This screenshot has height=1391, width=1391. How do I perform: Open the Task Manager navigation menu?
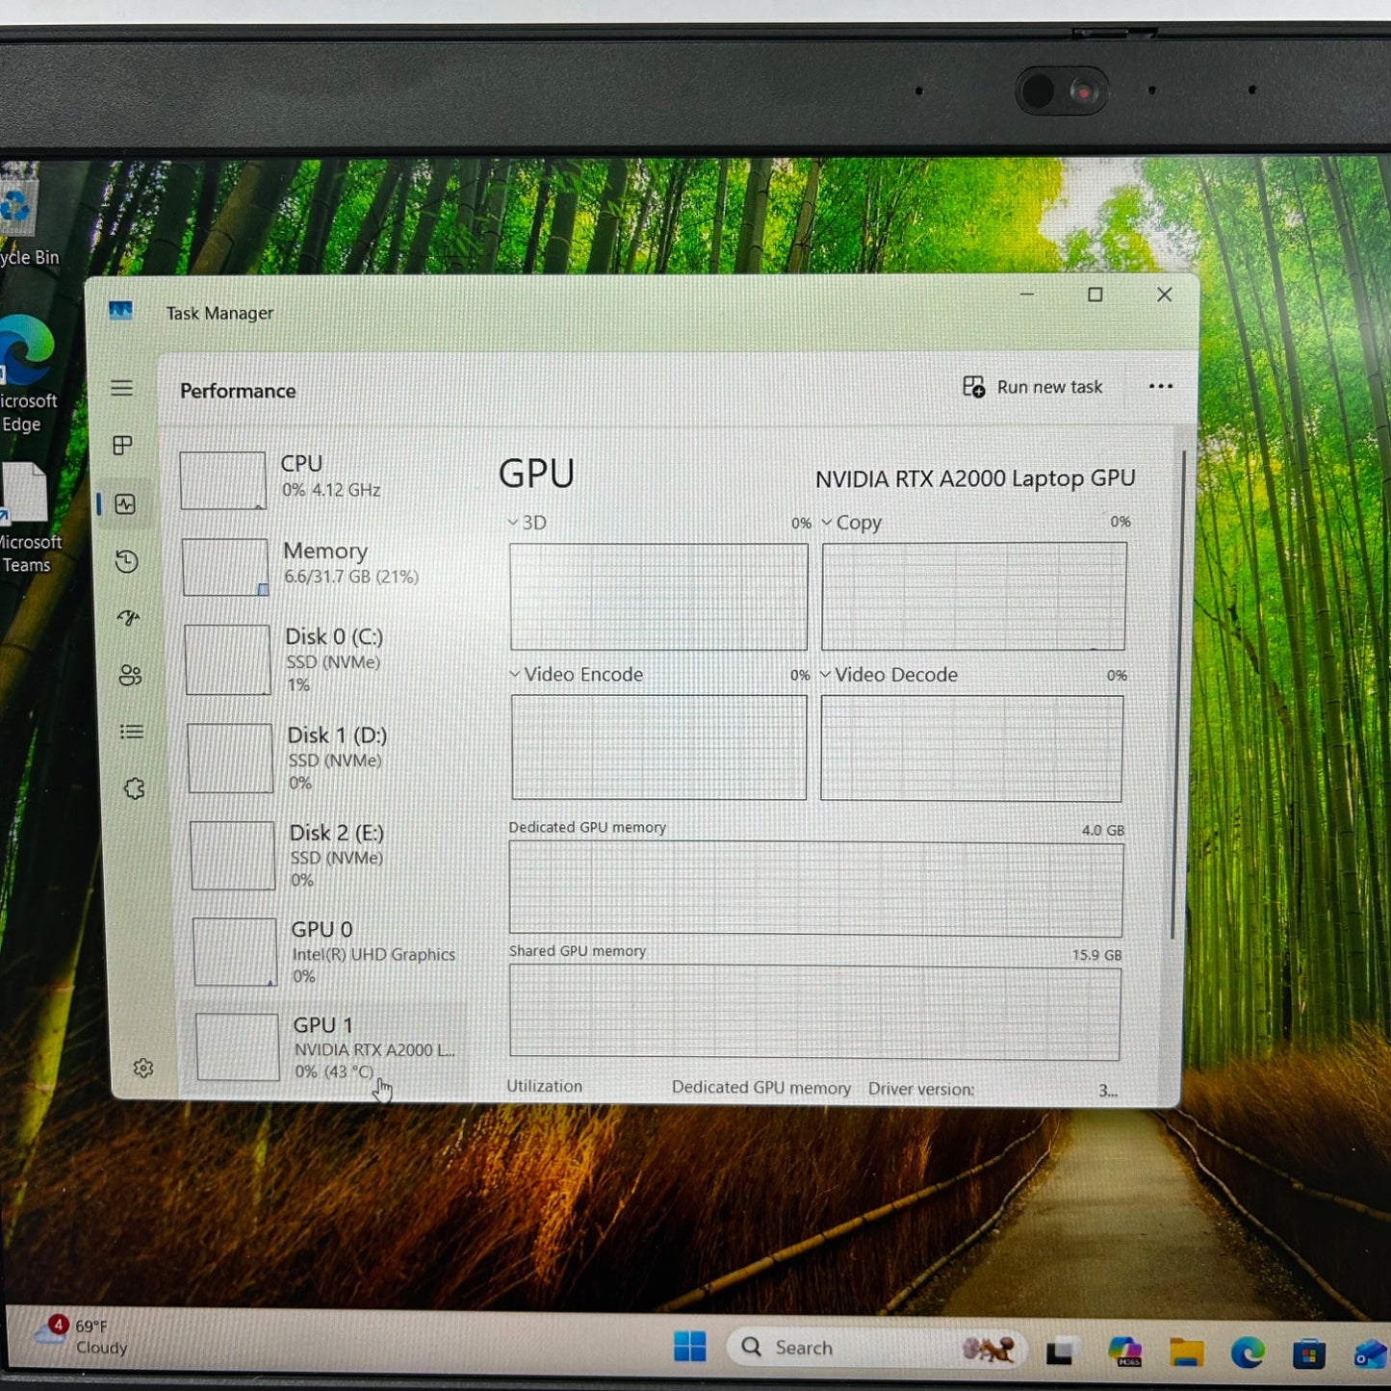point(123,388)
